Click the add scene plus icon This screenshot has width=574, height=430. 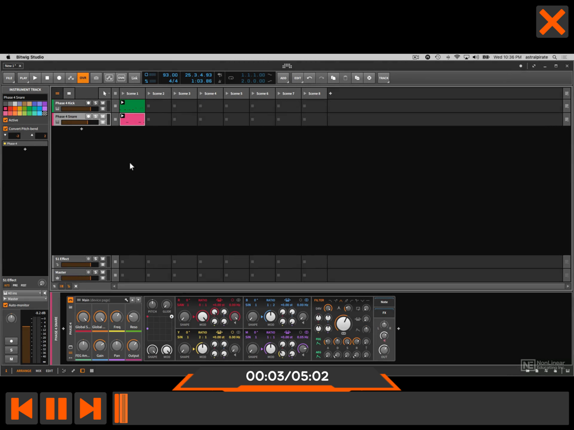point(330,93)
